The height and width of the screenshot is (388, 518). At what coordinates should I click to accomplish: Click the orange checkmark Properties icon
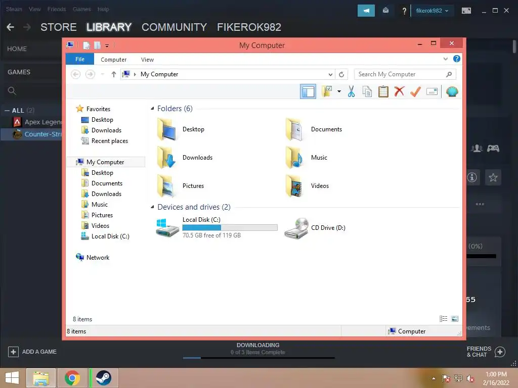(x=415, y=91)
